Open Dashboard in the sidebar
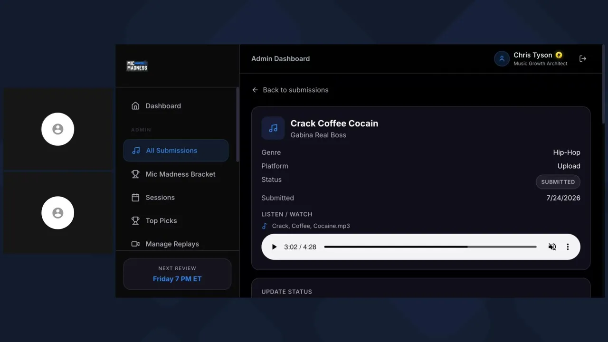The image size is (608, 342). point(176,106)
